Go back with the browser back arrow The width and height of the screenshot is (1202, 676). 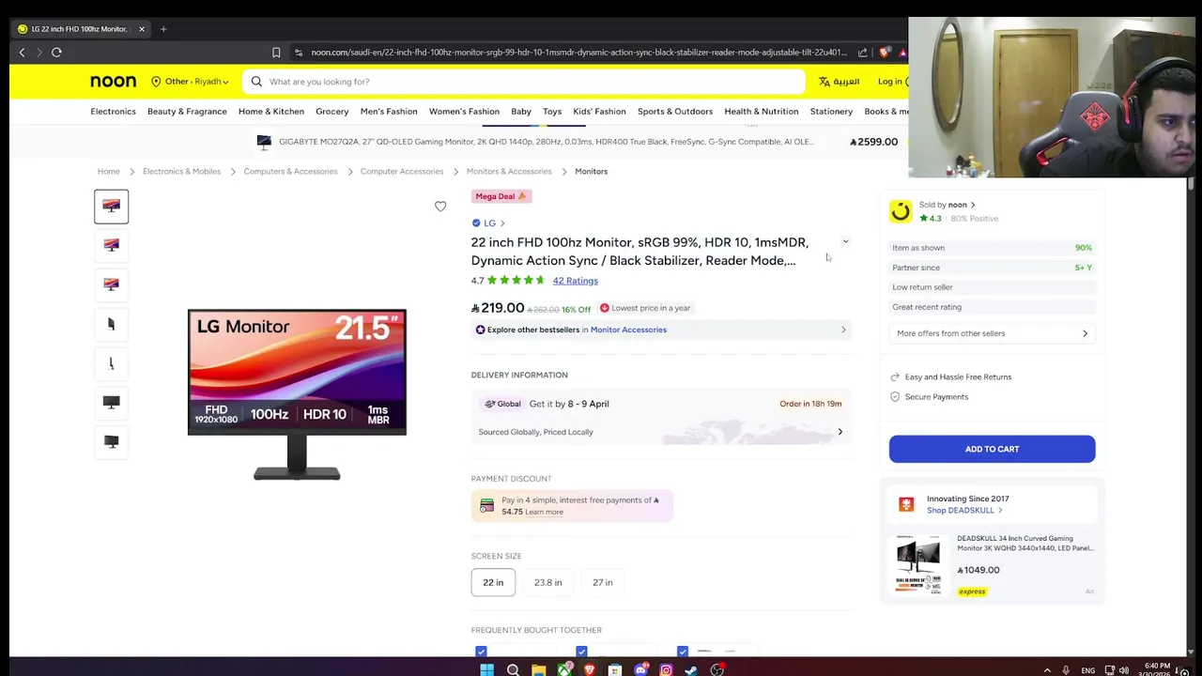click(23, 53)
